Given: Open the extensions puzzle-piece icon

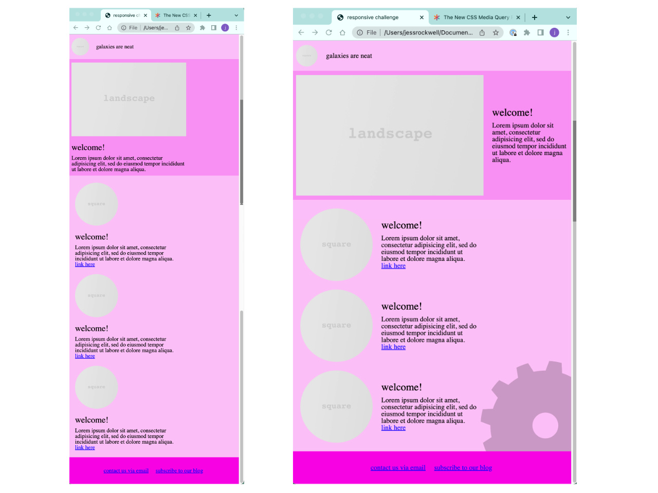Looking at the screenshot, I should (526, 32).
